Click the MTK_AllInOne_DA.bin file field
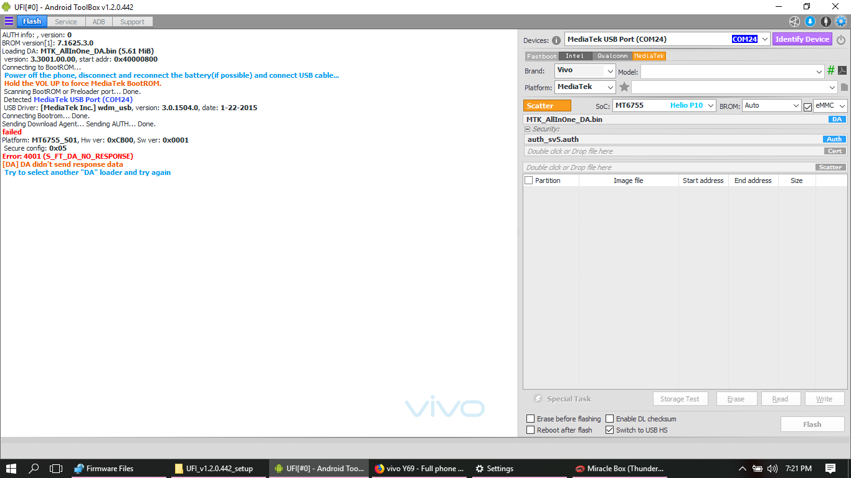This screenshot has height=478, width=851. tap(685, 119)
